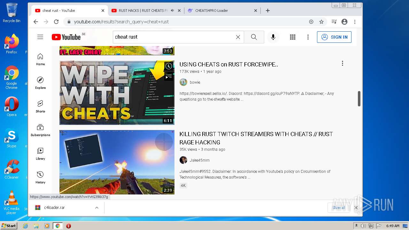
Task: Click WIPE WITH CHEATS video thumbnail
Action: click(x=117, y=93)
